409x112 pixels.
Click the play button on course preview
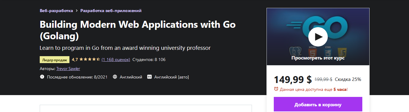pyautogui.click(x=318, y=37)
